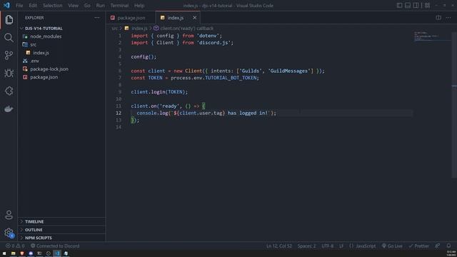Open notifications bell in status bar
This screenshot has width=457, height=257.
pyautogui.click(x=449, y=246)
